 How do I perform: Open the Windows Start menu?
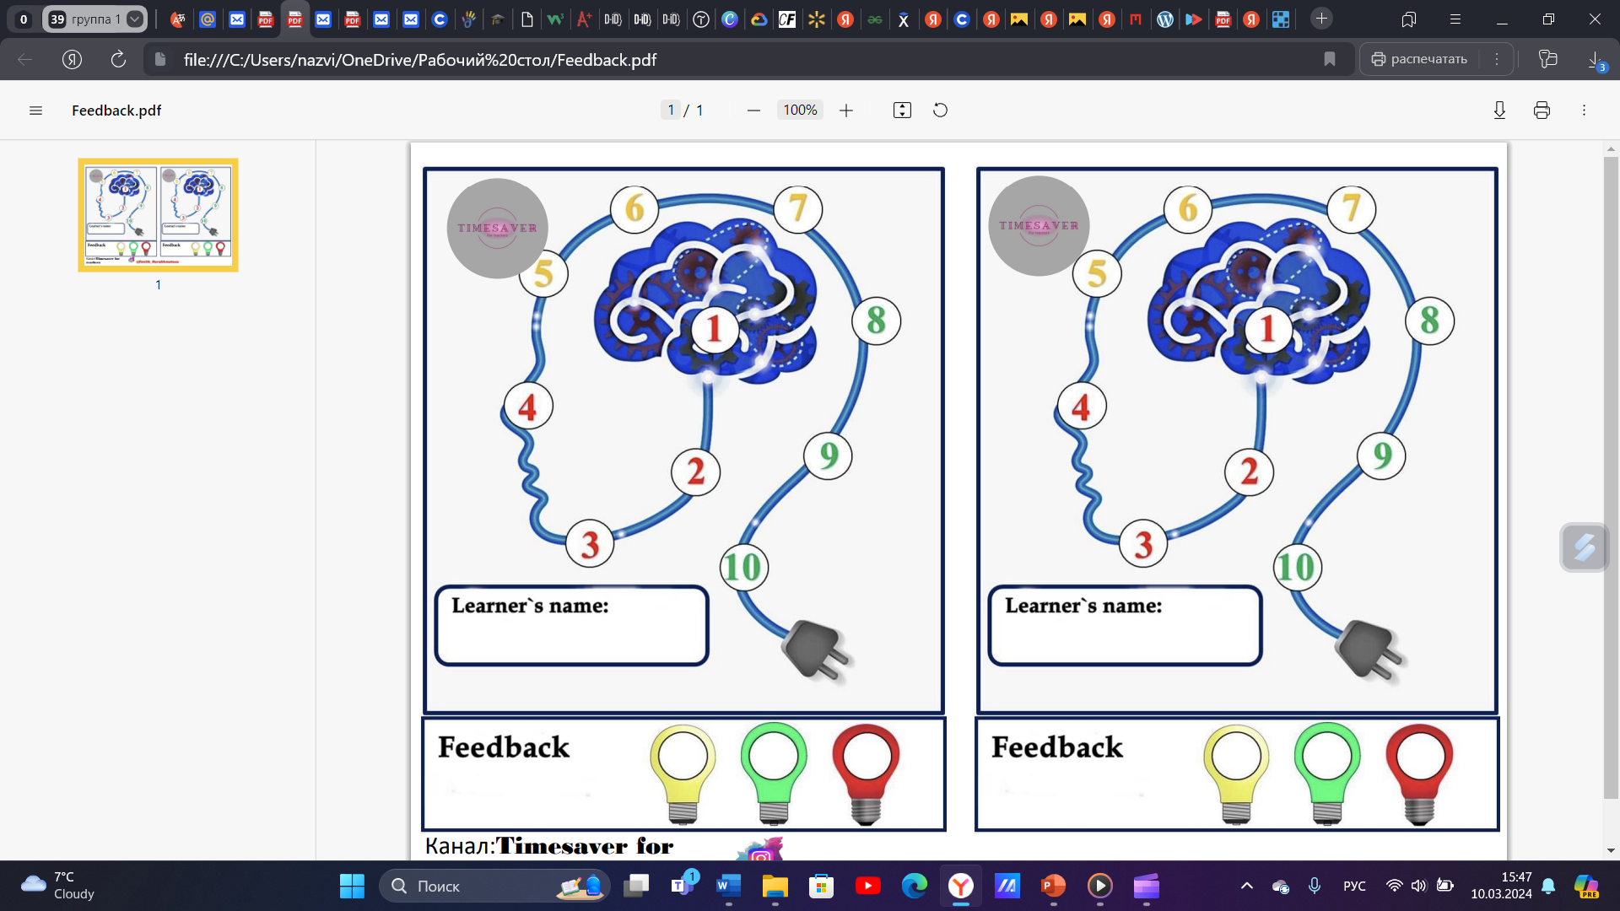(x=352, y=886)
